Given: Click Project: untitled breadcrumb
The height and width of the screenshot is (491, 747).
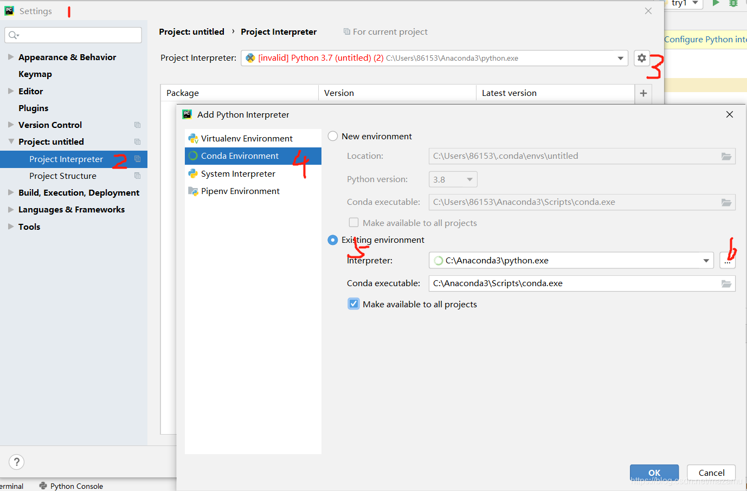Looking at the screenshot, I should (191, 32).
